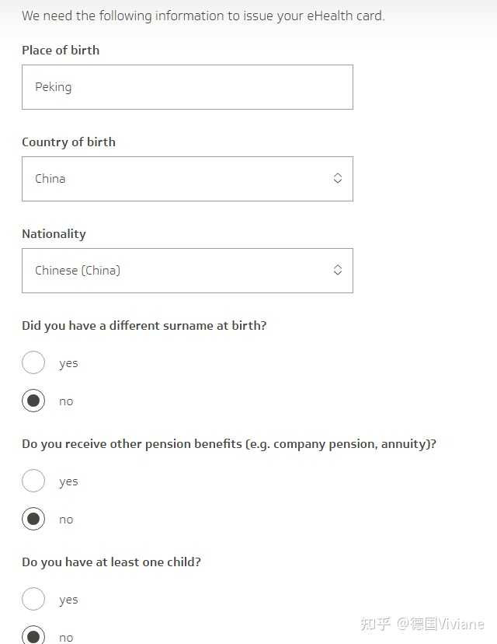Image resolution: width=497 pixels, height=644 pixels.
Task: Click the chevron arrows in Country of birth field
Action: click(338, 179)
